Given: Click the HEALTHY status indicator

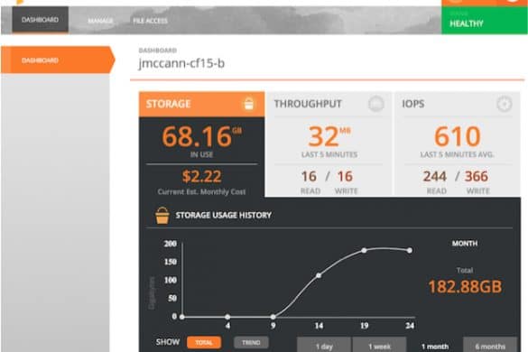Looking at the screenshot, I should (484, 20).
